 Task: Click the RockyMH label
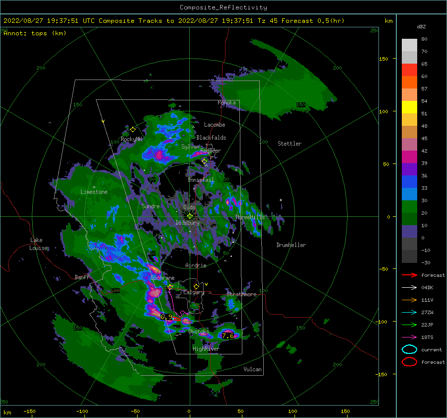click(131, 139)
